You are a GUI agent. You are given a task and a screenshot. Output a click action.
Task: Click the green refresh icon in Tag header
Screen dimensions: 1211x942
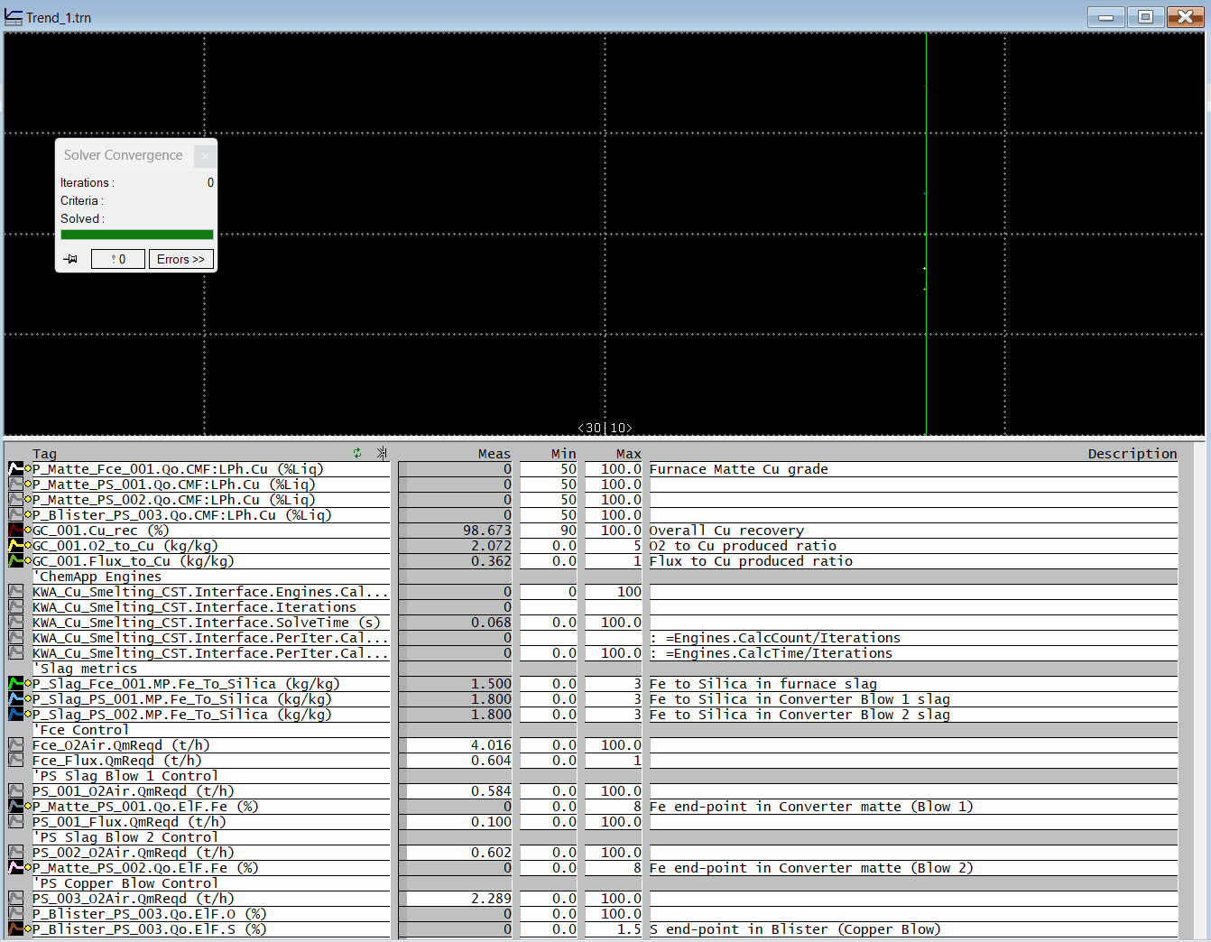tap(357, 453)
